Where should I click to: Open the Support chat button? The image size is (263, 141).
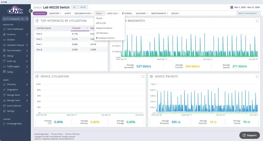250,135
